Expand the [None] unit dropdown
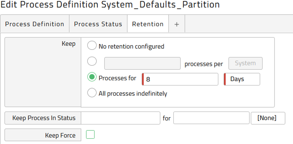 (x=268, y=118)
